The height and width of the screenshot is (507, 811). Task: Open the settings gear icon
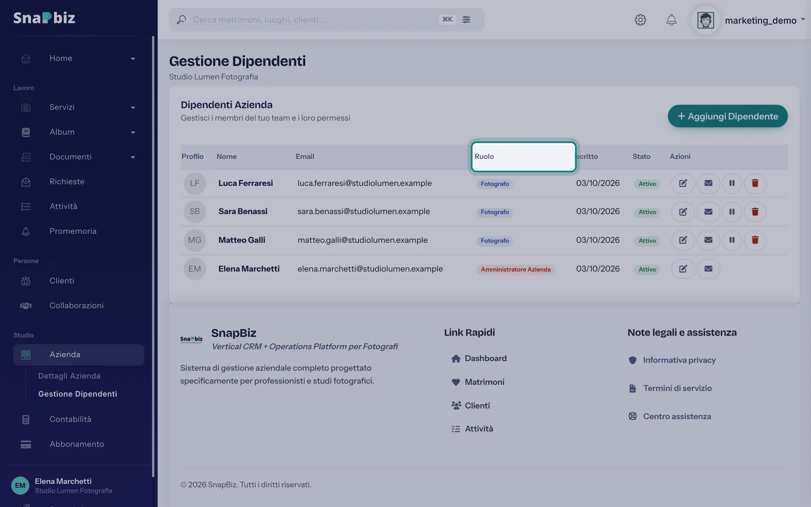pos(640,20)
